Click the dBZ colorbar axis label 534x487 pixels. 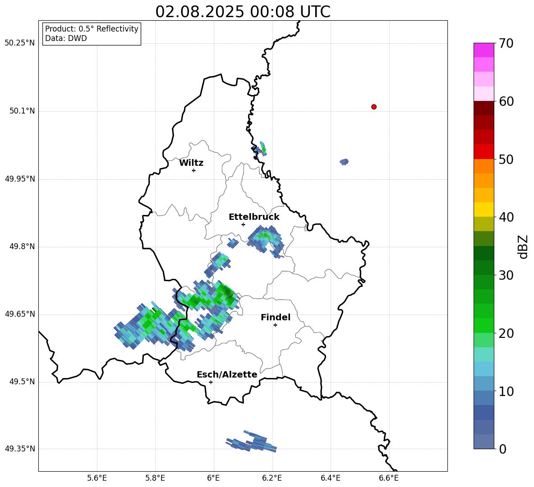524,246
